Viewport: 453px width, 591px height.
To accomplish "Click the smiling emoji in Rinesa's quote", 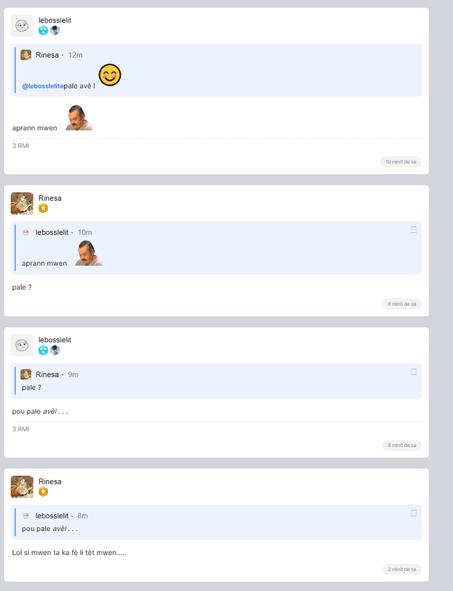I will point(110,74).
